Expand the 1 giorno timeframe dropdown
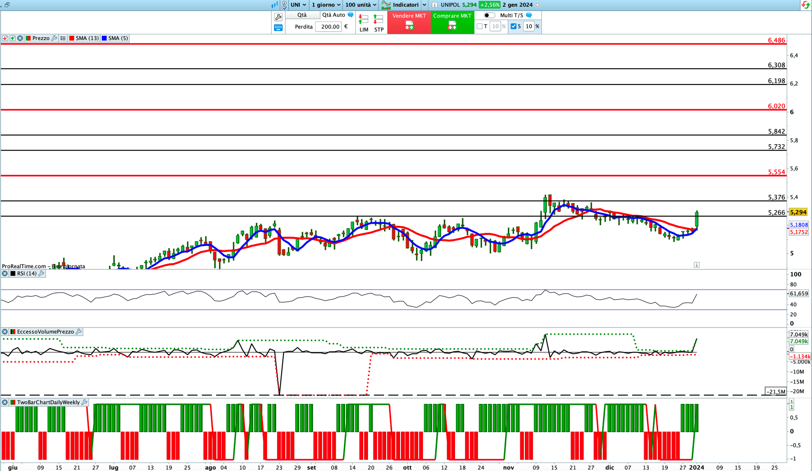 (x=326, y=5)
